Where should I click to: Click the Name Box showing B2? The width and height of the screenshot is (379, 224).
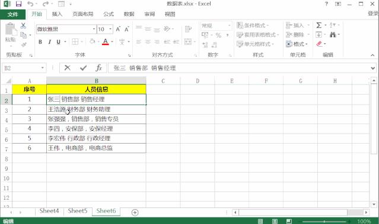click(21, 68)
